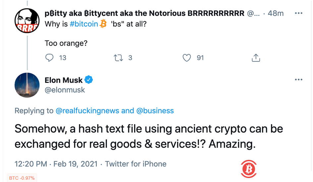313x182 pixels.
Task: Open the @business mention link
Action: [x=155, y=111]
